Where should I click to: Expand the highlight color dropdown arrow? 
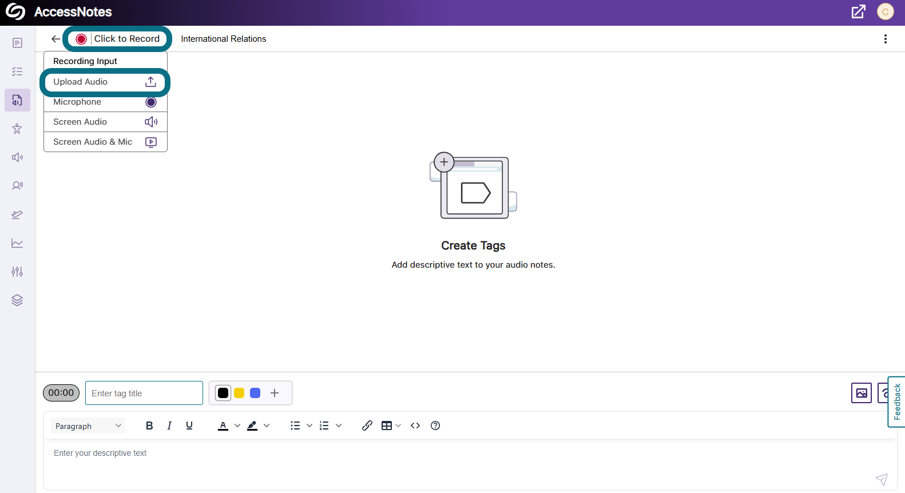pyautogui.click(x=267, y=426)
